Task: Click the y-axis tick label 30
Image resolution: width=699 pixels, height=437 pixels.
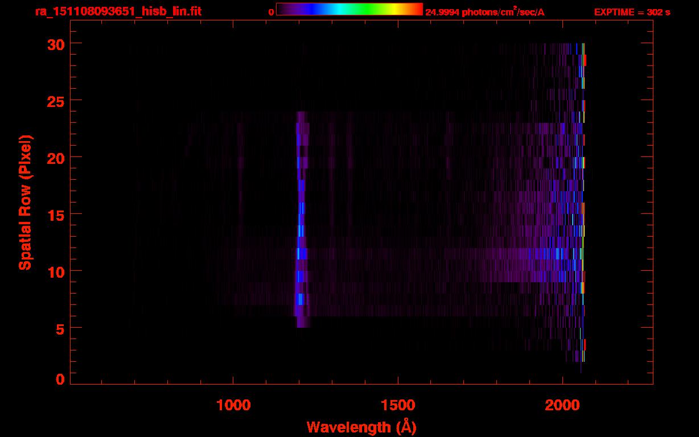Action: 55,44
